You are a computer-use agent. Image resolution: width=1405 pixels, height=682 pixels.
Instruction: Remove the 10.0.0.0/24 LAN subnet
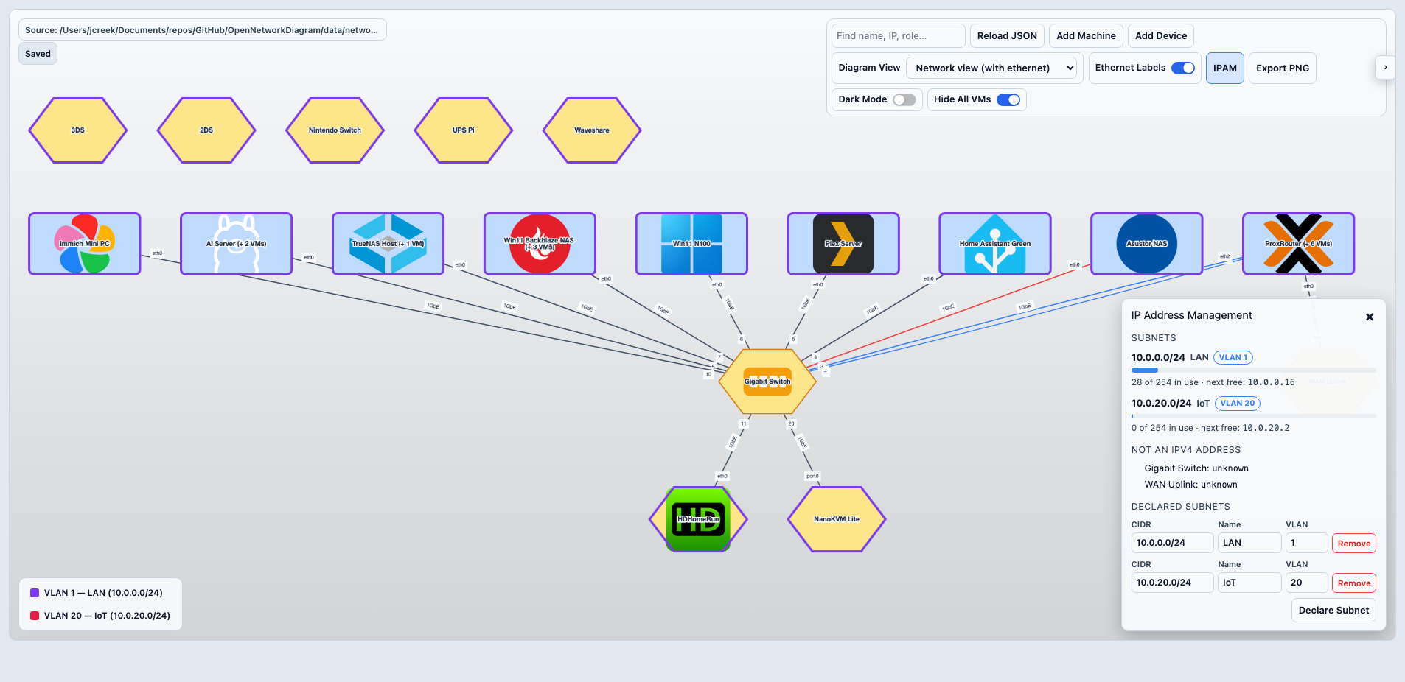pos(1354,544)
